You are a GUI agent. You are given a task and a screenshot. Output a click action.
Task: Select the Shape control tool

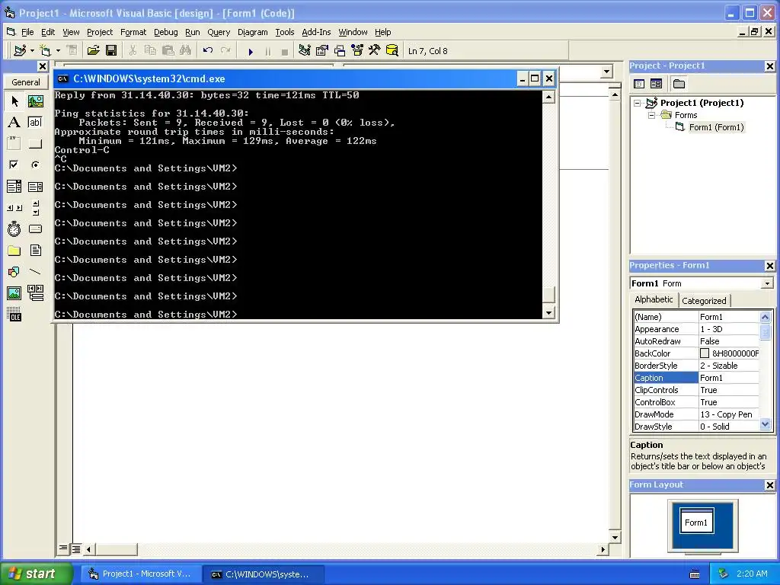pos(14,272)
